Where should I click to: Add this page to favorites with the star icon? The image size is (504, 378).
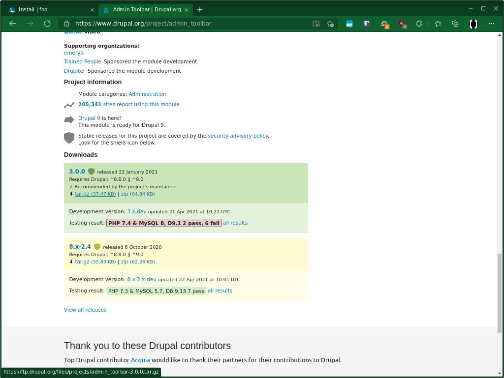[x=330, y=23]
